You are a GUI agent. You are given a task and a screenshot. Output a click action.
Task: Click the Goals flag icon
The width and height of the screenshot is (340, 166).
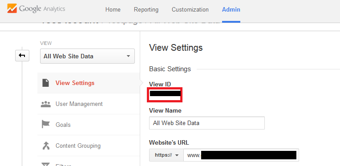click(x=45, y=125)
